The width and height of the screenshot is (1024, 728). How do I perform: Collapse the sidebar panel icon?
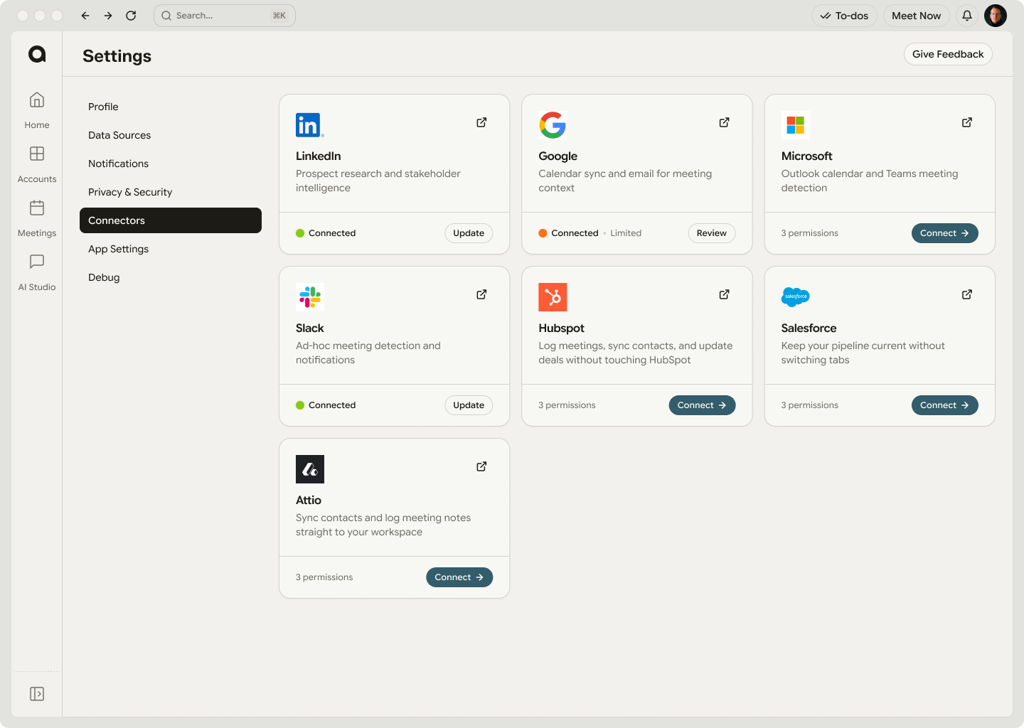(37, 694)
